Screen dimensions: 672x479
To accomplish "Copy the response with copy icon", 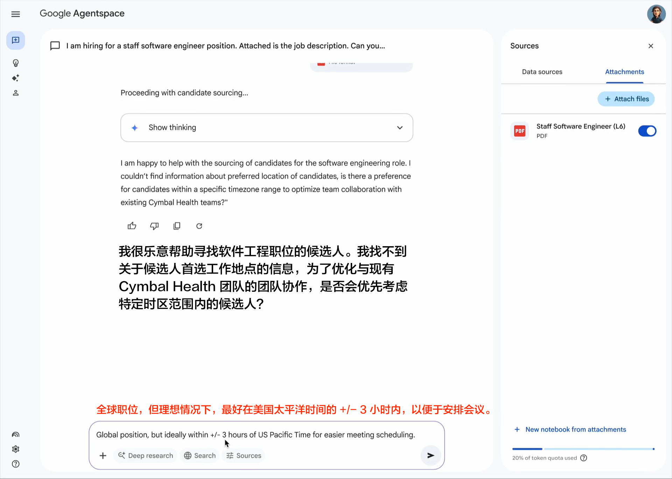I will [177, 226].
